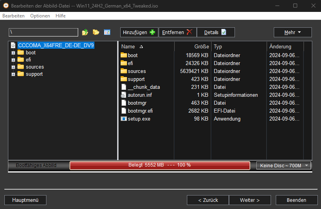The width and height of the screenshot is (321, 209).
Task: Click the red X icon on Entfernen
Action: (x=189, y=32)
